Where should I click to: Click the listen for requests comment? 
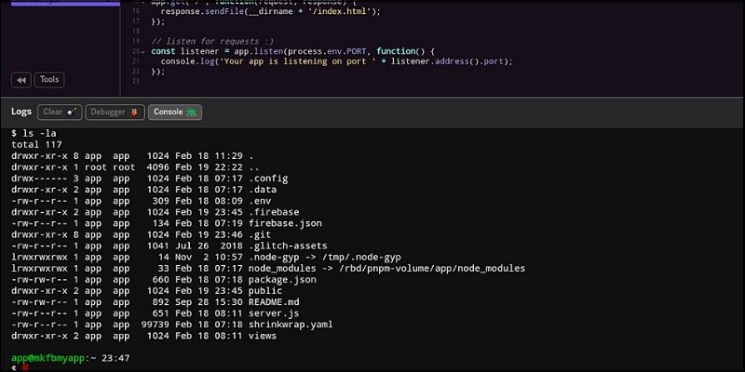[x=212, y=41]
